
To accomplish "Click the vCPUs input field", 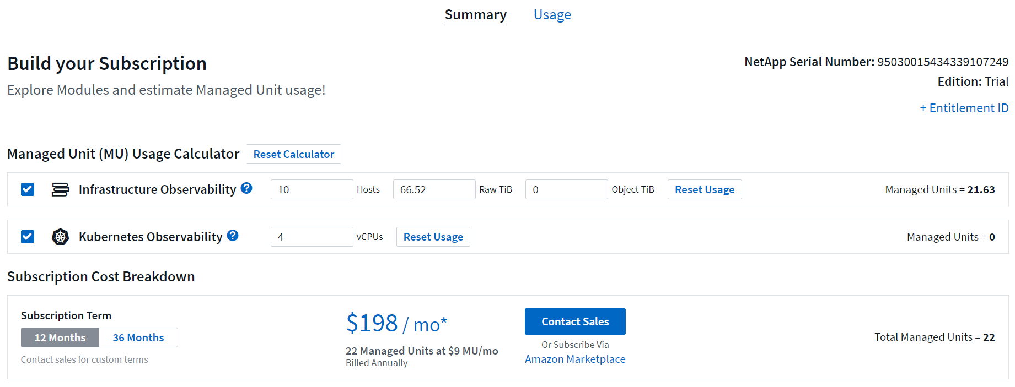I will click(312, 237).
